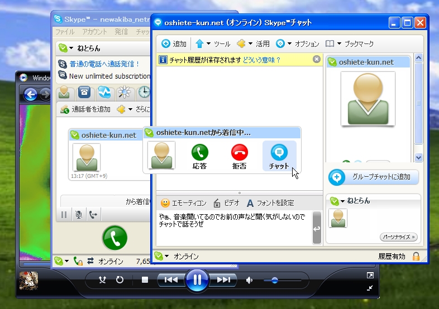Click the Media Player seek progress bar
The image size is (439, 309).
[x=36, y=263]
